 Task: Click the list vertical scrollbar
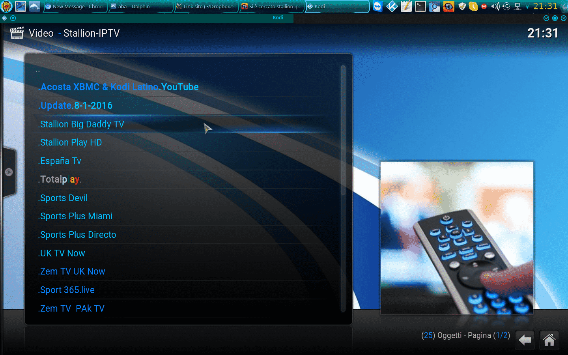[343, 189]
